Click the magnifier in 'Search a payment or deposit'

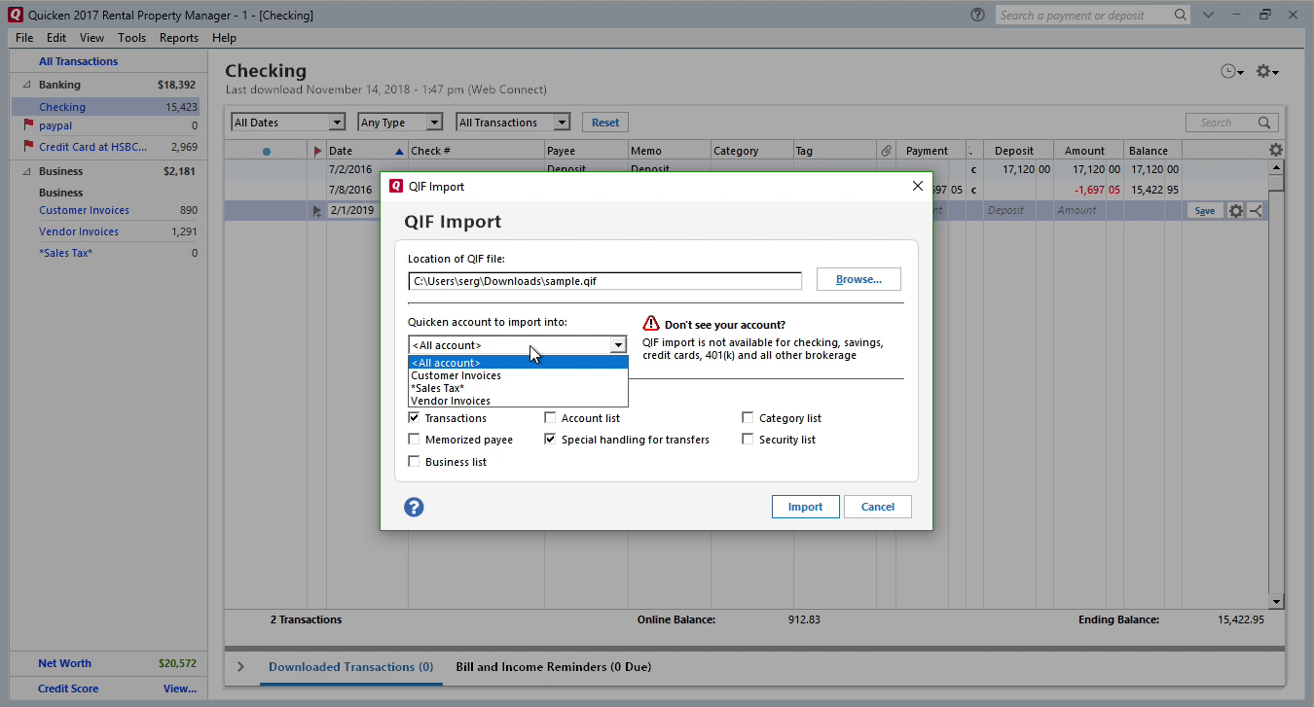click(x=1180, y=15)
